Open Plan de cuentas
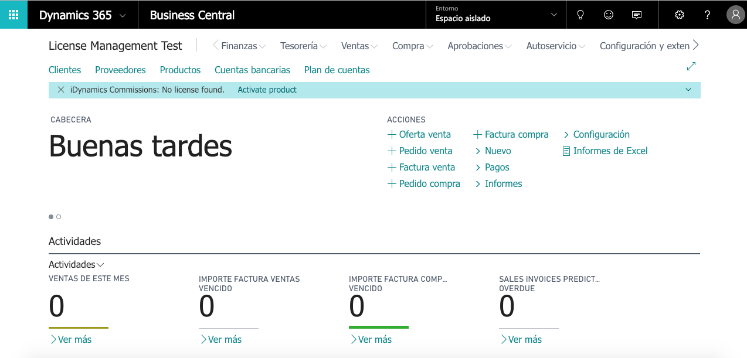The height and width of the screenshot is (358, 747). pos(337,70)
